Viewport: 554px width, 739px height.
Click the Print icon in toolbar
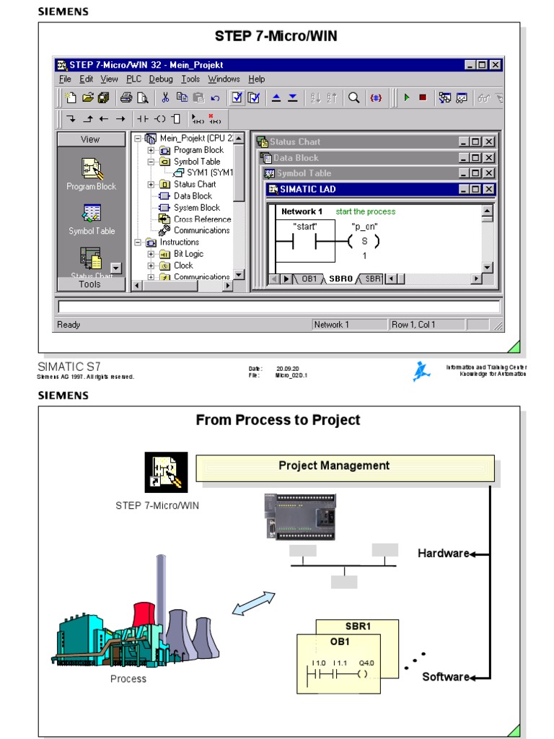pos(126,97)
